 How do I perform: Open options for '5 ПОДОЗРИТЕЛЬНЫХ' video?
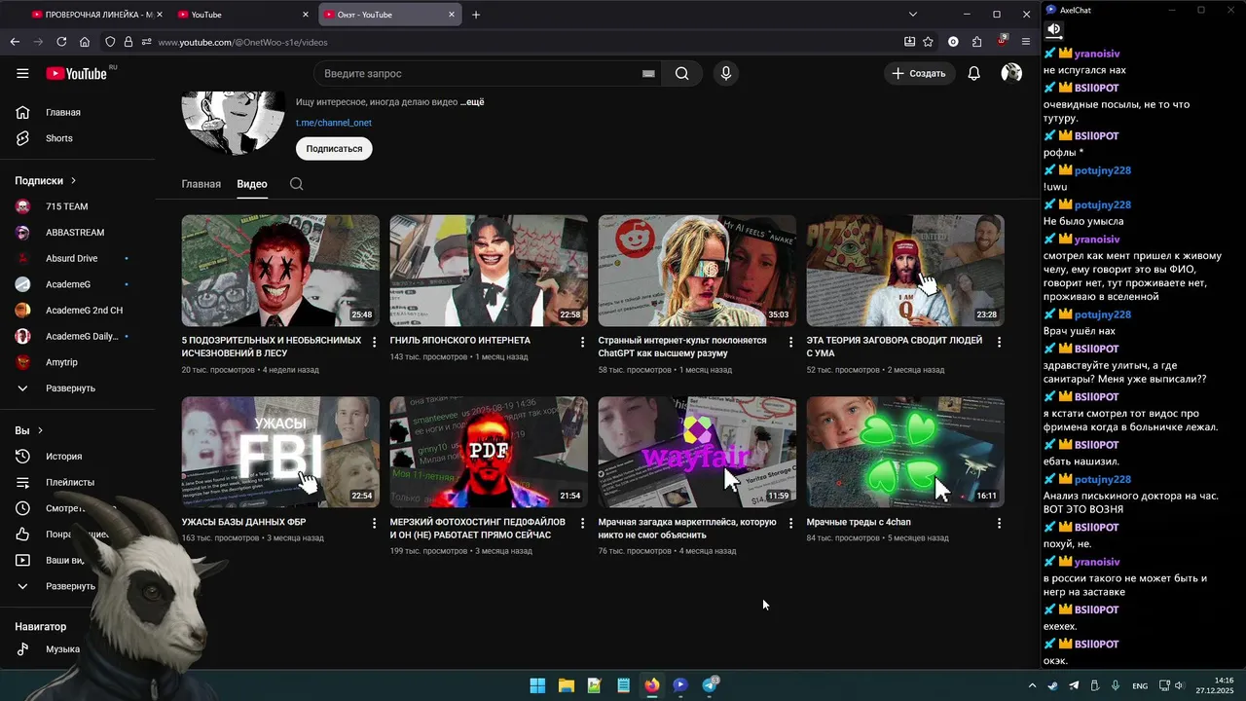tap(374, 342)
